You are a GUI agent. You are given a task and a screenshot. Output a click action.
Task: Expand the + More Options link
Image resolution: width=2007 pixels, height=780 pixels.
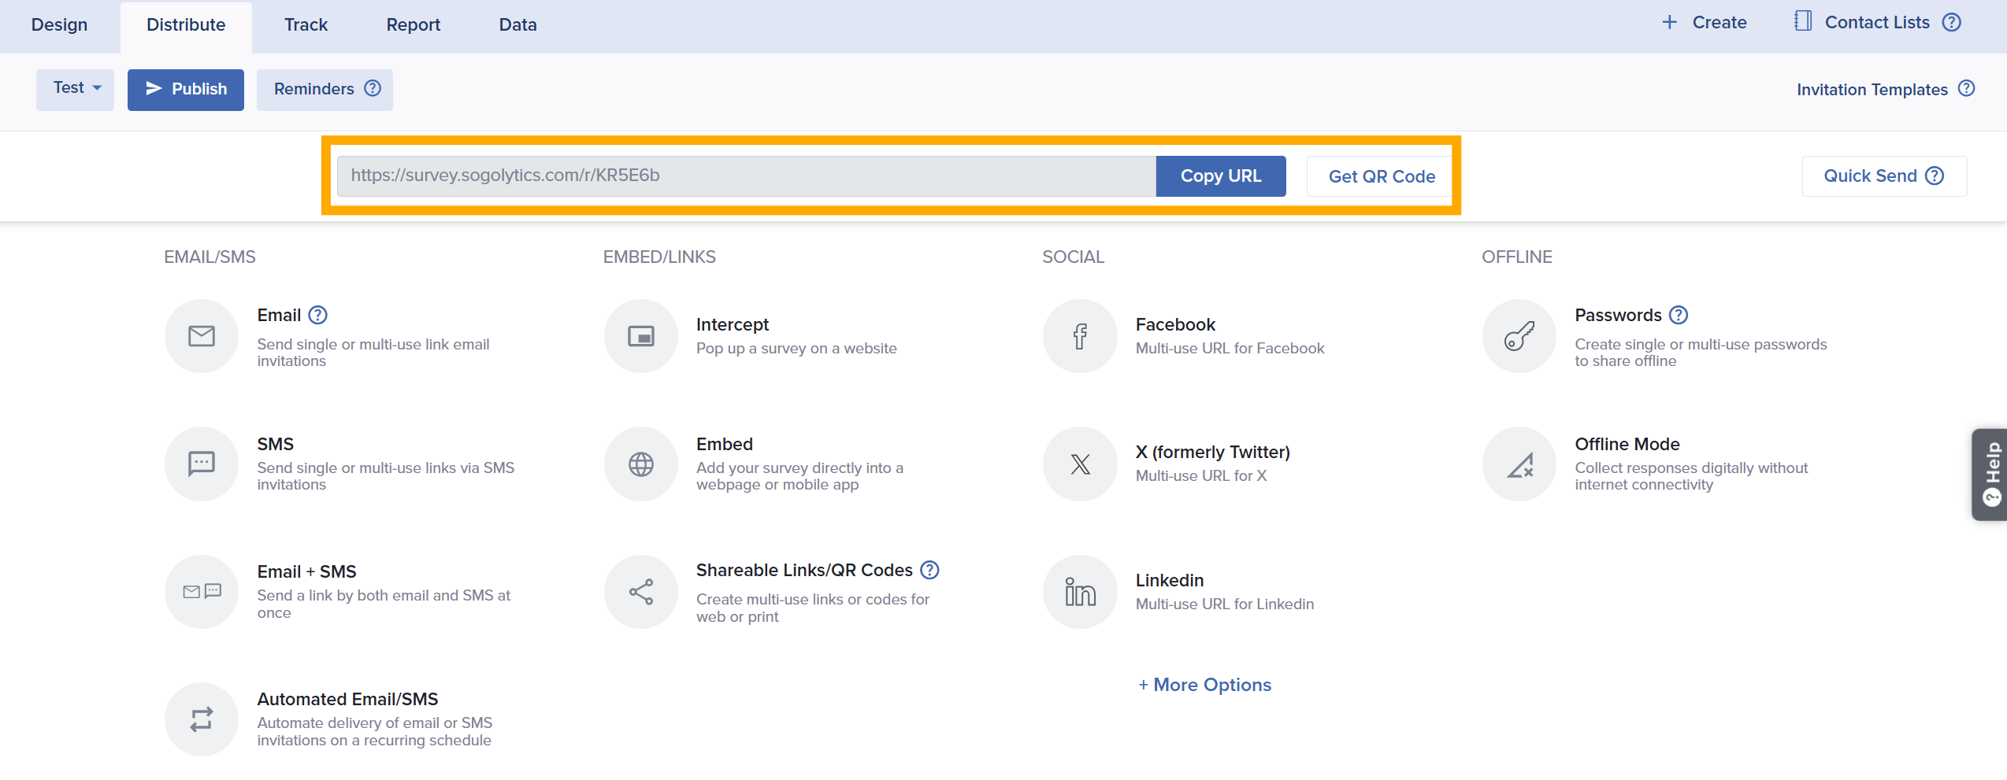pos(1204,685)
